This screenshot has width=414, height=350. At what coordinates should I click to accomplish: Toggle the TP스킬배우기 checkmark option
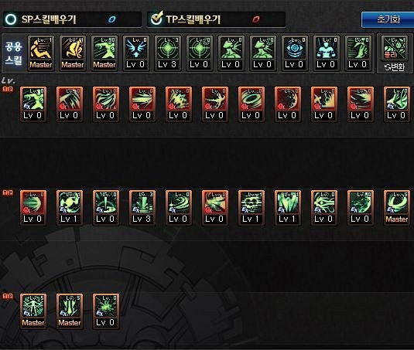click(x=156, y=19)
